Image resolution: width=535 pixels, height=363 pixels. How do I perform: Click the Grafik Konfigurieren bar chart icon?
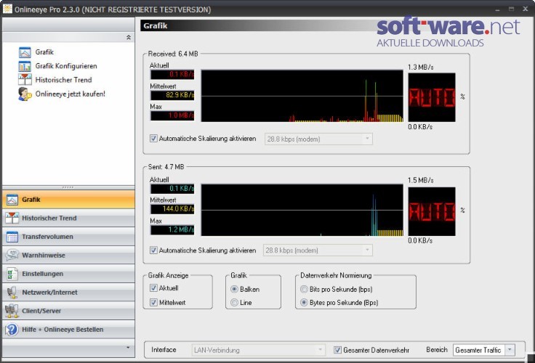coord(25,66)
